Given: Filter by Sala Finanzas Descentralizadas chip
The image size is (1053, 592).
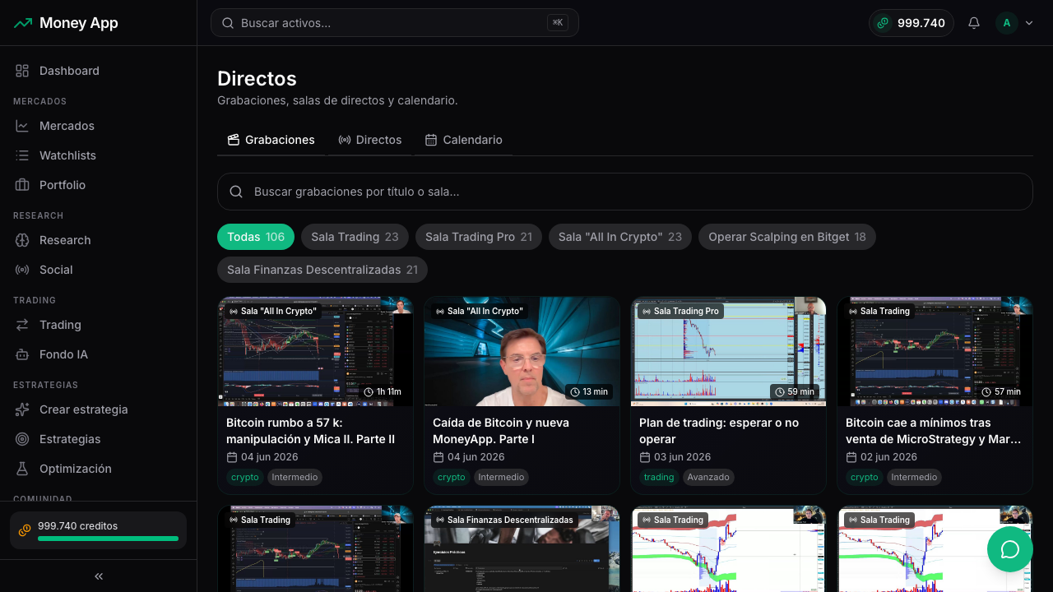Looking at the screenshot, I should 322,270.
